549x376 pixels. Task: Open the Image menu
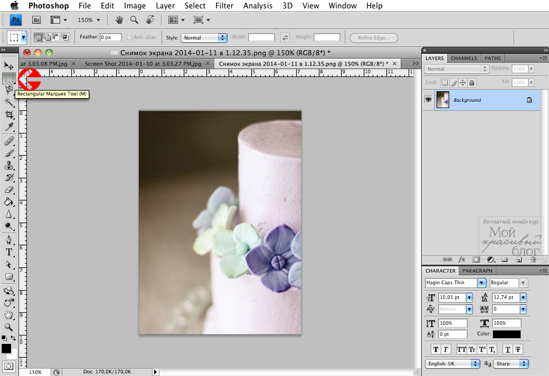(135, 6)
